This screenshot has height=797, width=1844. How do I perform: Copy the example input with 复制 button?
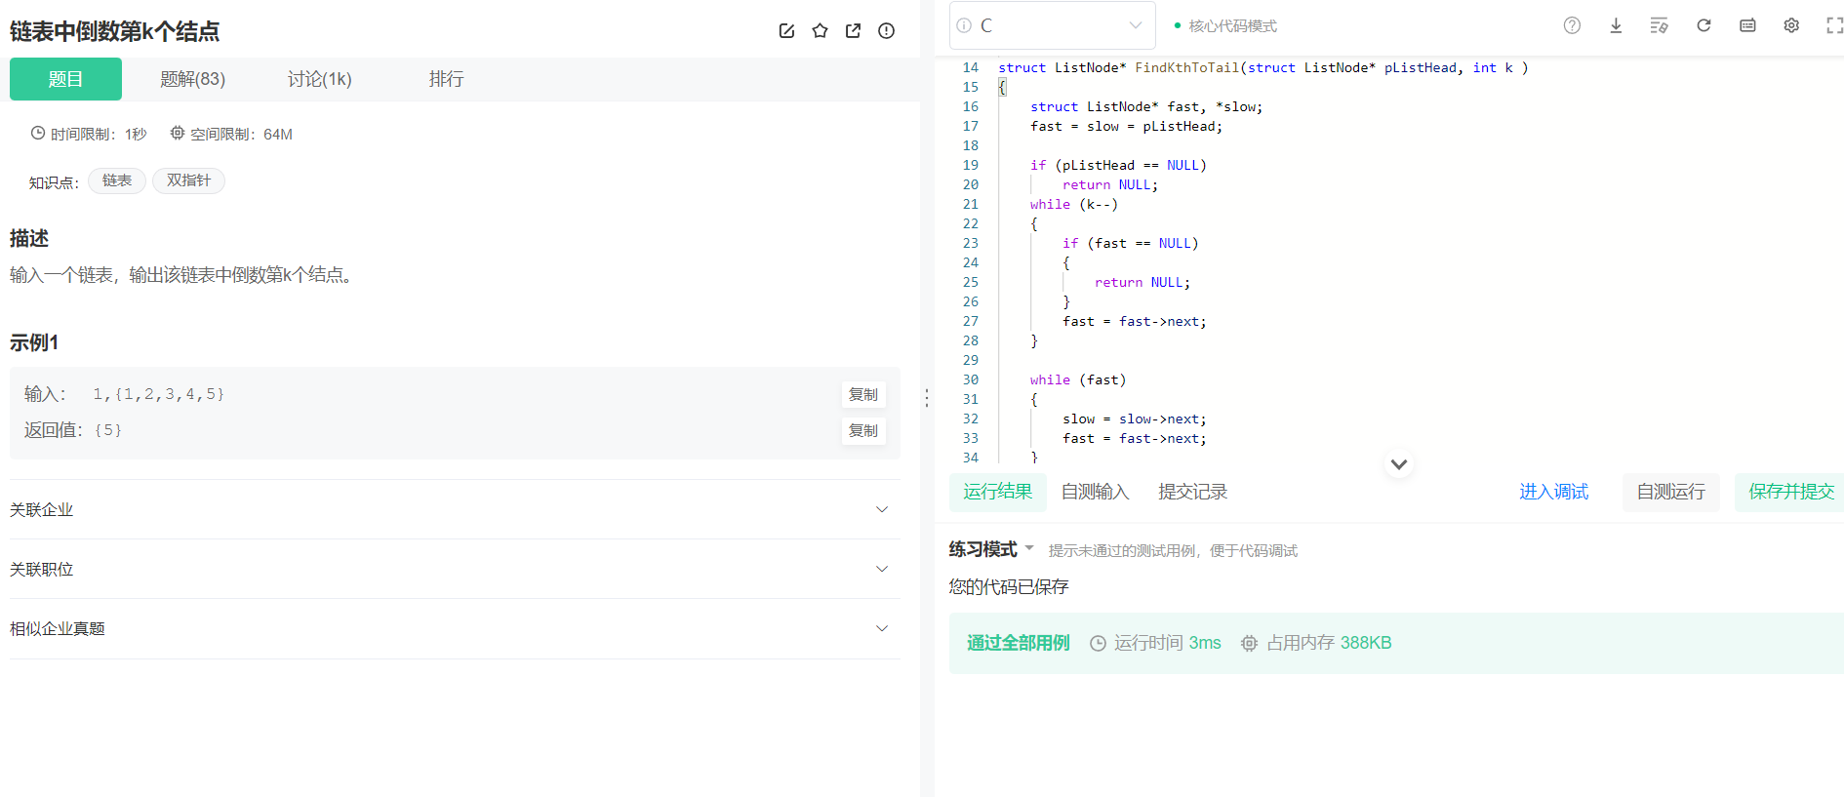tap(863, 394)
